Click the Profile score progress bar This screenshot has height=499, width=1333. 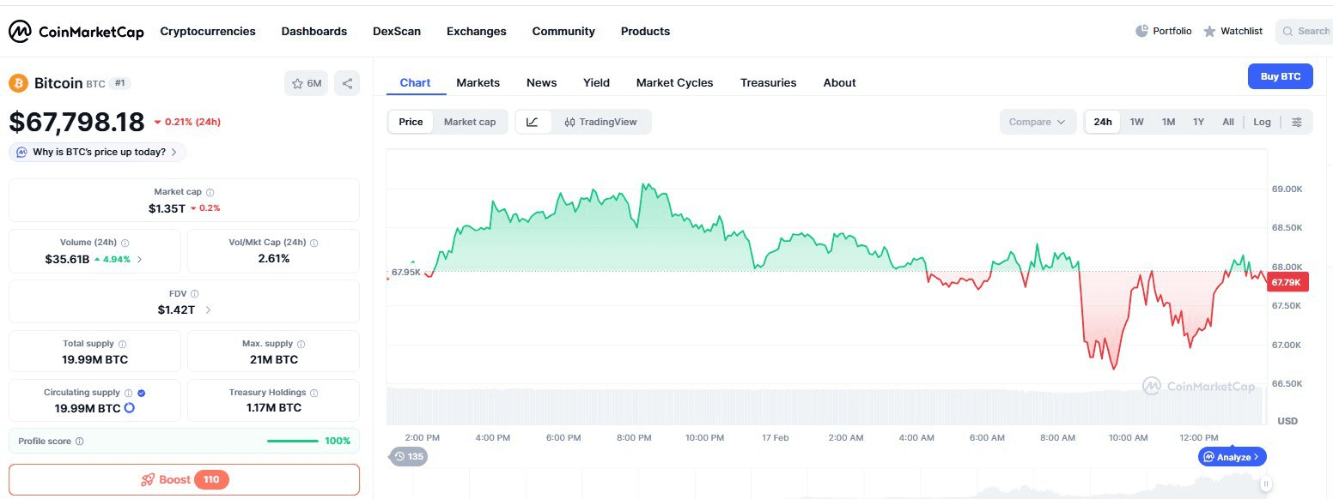(x=292, y=441)
